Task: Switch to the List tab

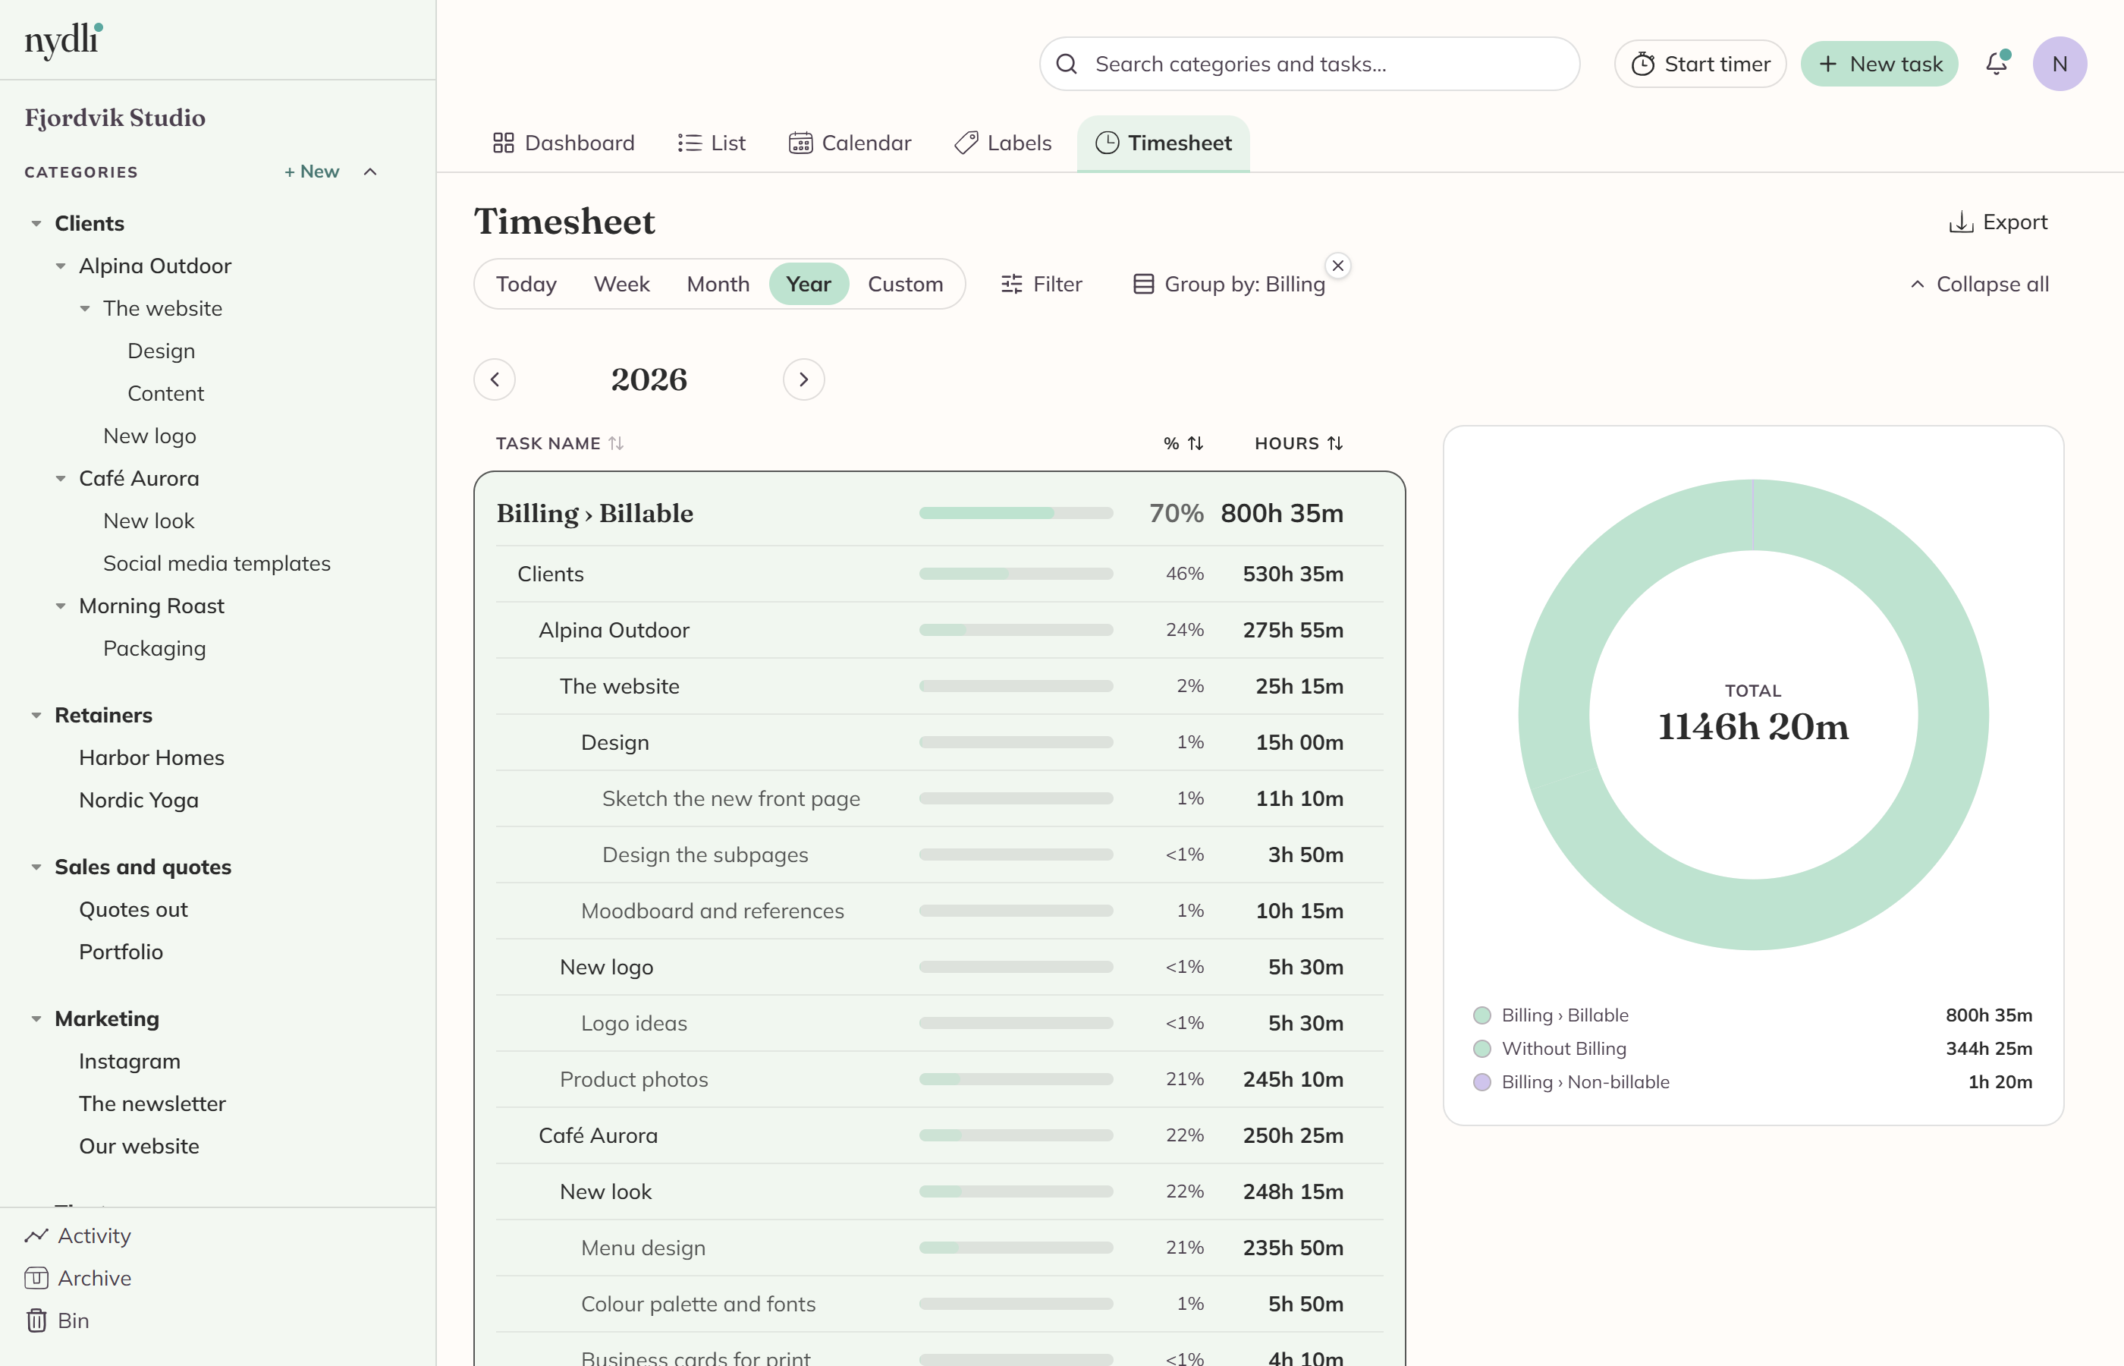Action: (711, 143)
